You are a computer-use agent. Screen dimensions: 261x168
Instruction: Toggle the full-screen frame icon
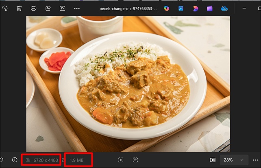point(121,160)
